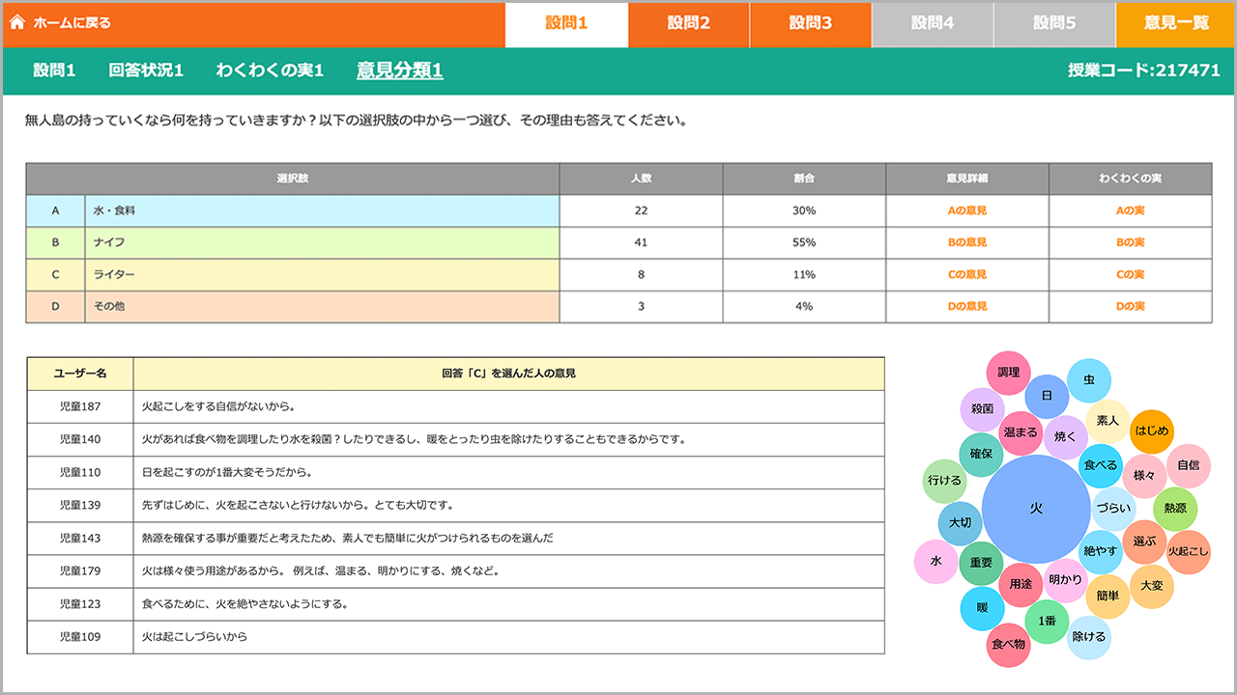
Task: Select the orange はじめ bubble
Action: coord(1151,431)
